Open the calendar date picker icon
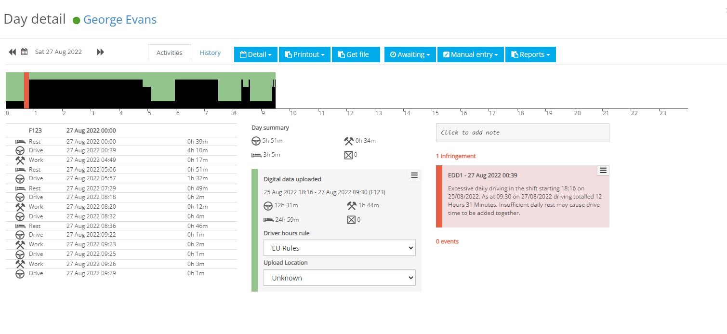This screenshot has height=334, width=727. pyautogui.click(x=24, y=52)
